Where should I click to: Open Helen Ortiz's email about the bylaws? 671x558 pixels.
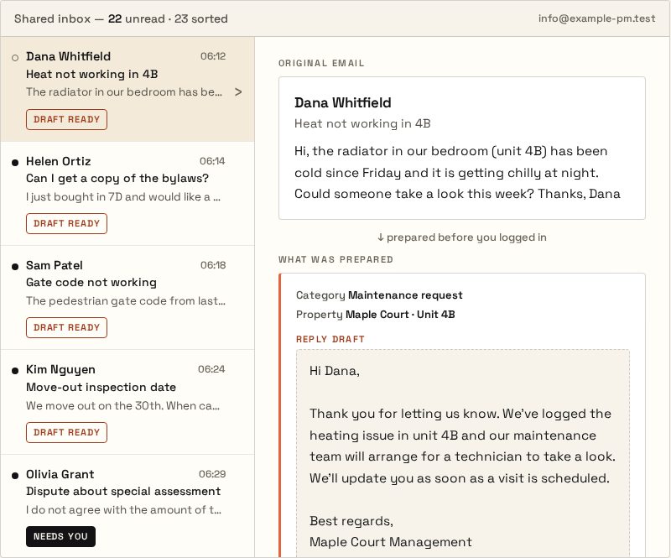(127, 194)
